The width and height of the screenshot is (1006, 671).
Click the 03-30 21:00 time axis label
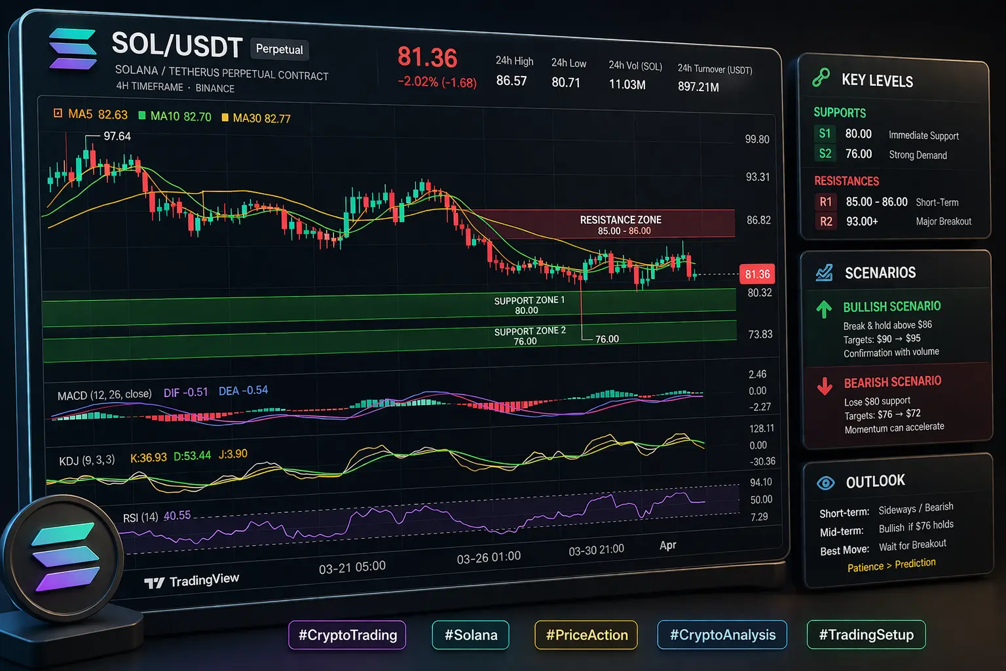click(x=596, y=550)
